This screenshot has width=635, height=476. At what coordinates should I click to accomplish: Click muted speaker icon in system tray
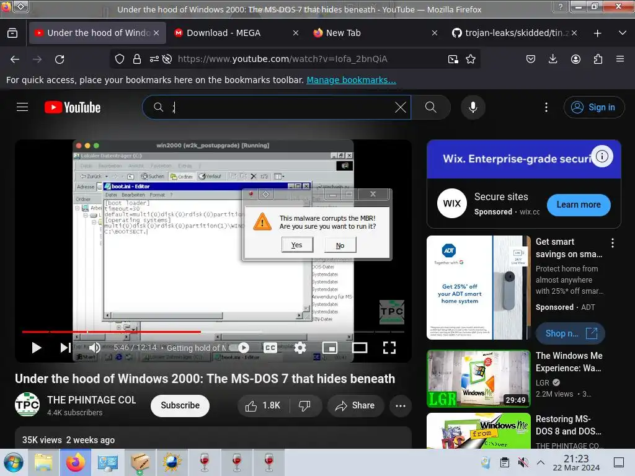point(523,462)
